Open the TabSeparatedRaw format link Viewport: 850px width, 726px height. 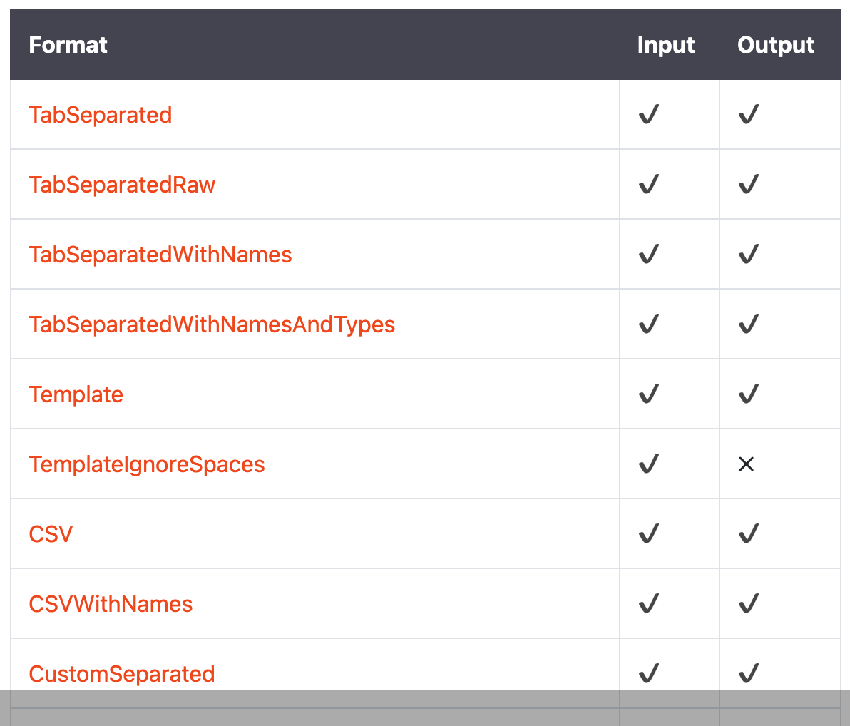pyautogui.click(x=122, y=185)
